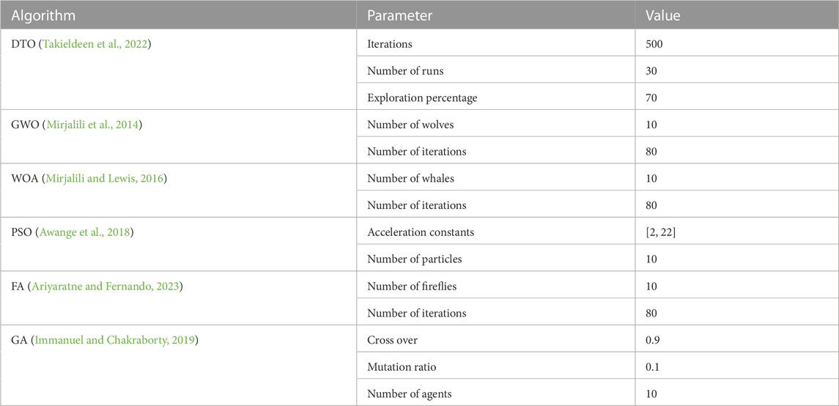Select the Algorithm column header
839x406 pixels.
178,15
